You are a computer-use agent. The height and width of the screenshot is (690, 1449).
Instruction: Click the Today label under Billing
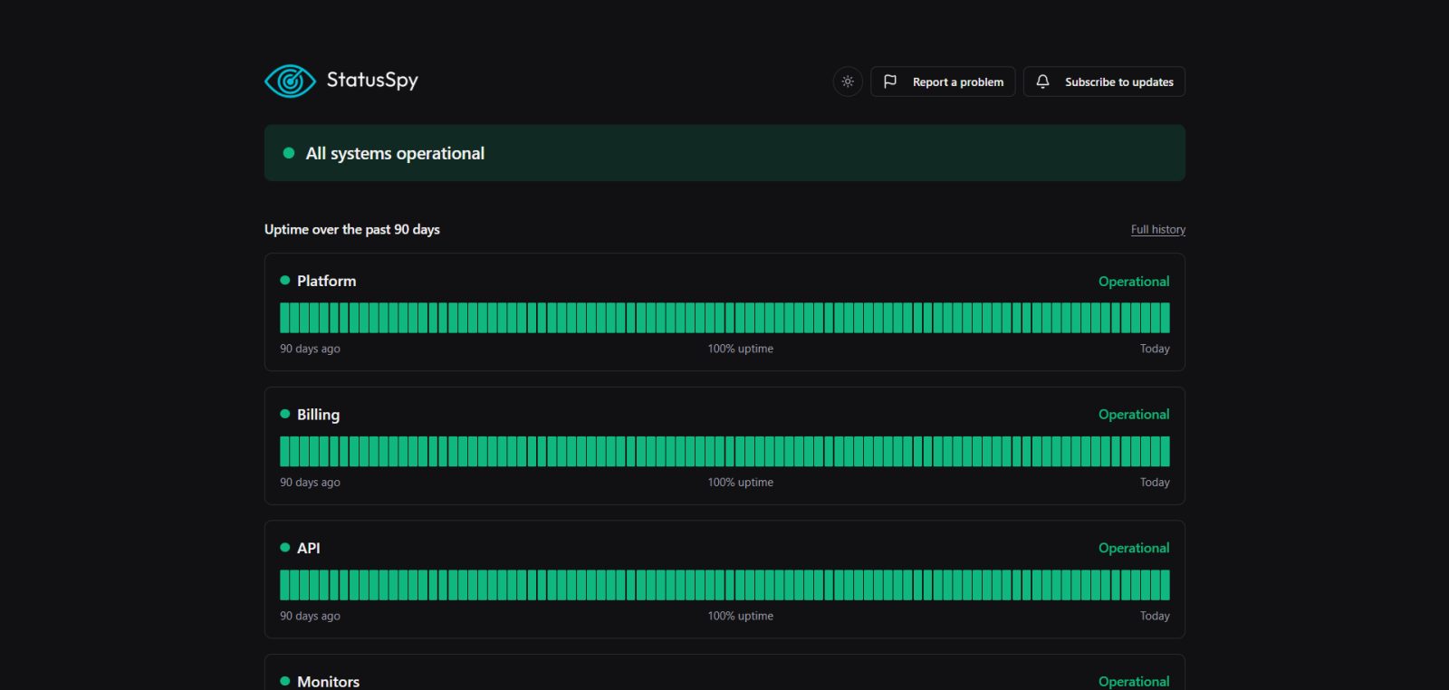coord(1155,483)
